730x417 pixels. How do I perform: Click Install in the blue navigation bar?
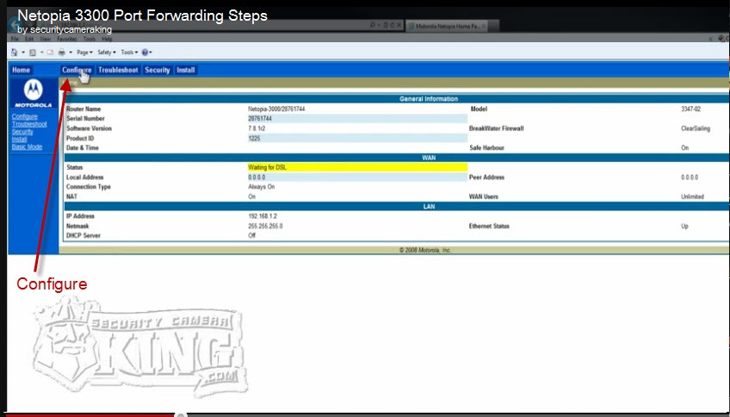[186, 70]
